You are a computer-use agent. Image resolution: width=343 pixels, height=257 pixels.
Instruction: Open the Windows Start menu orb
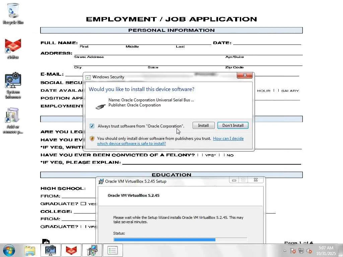pyautogui.click(x=9, y=250)
